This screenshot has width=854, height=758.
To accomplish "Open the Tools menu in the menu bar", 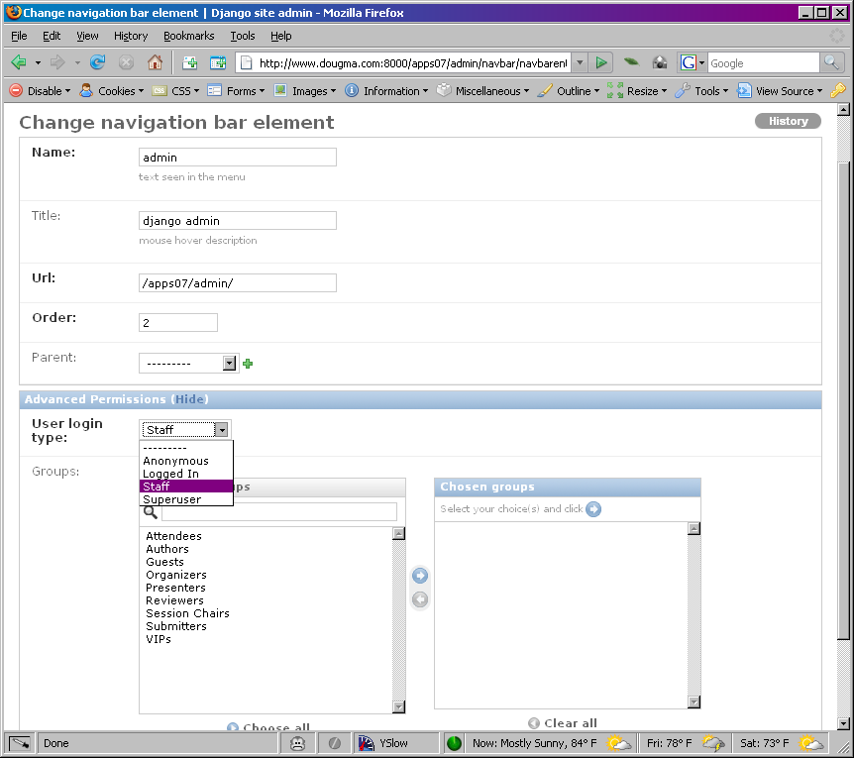I will click(x=242, y=36).
